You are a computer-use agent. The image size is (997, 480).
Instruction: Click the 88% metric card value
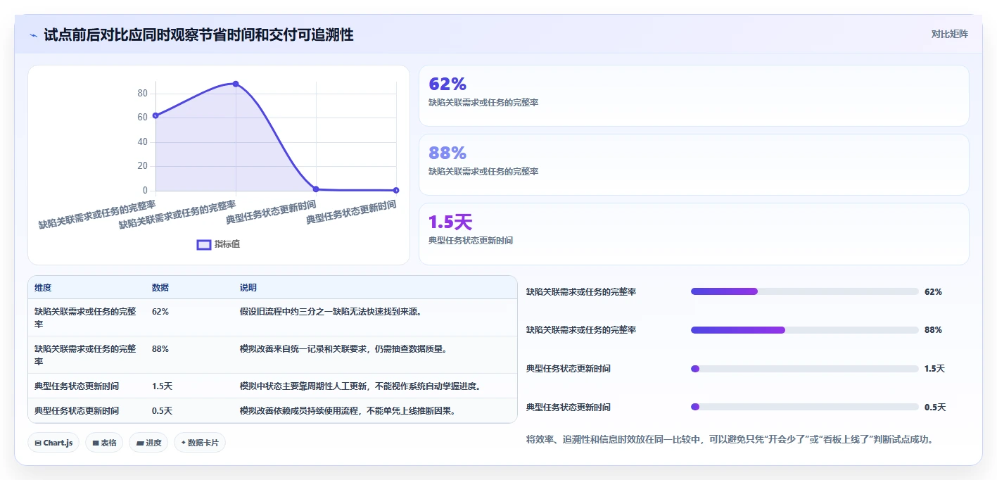point(447,153)
